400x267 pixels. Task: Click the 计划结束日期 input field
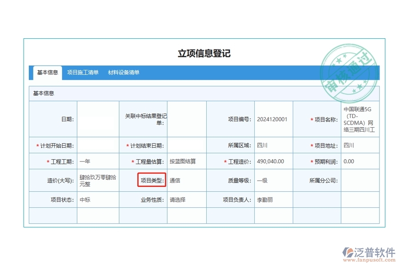[x=186, y=145]
